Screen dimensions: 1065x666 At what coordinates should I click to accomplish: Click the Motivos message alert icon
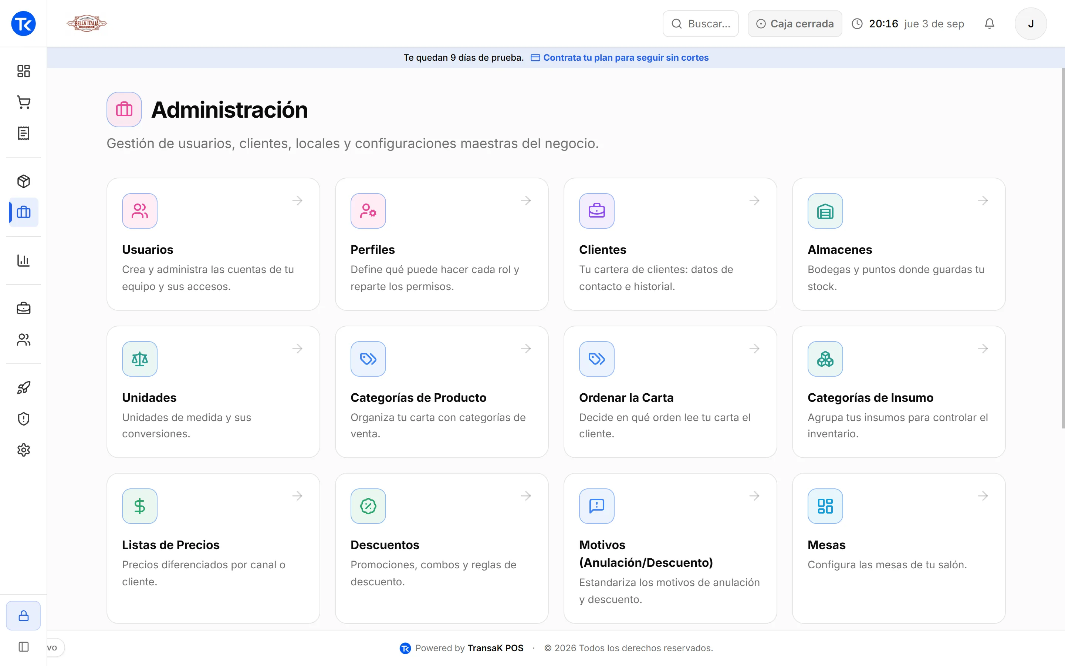596,506
